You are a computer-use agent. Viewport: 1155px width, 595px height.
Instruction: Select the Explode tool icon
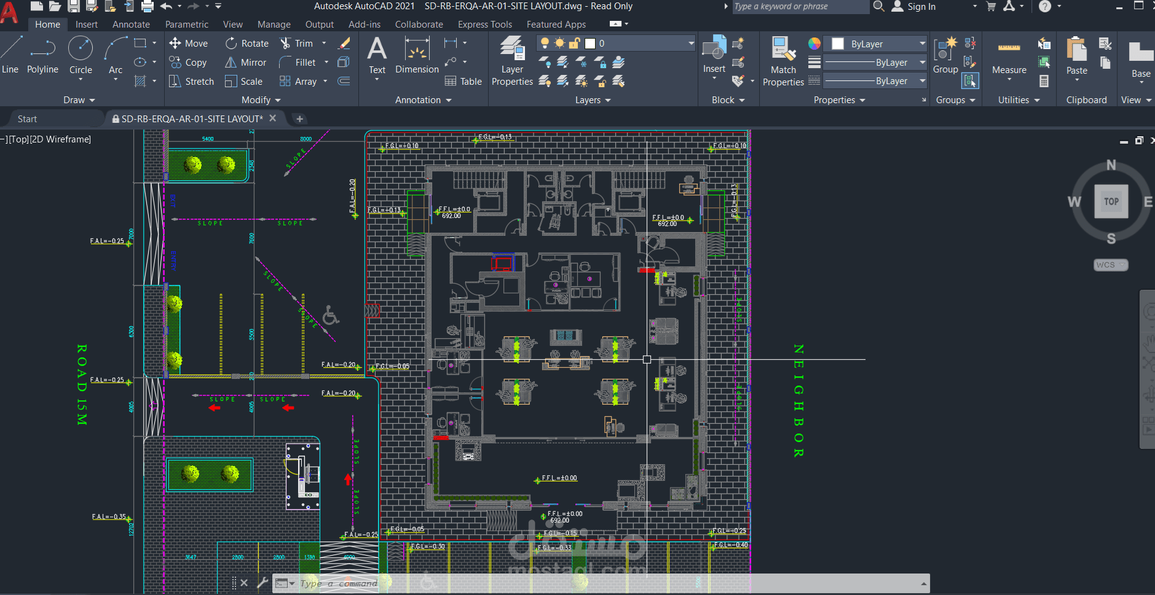coord(344,62)
